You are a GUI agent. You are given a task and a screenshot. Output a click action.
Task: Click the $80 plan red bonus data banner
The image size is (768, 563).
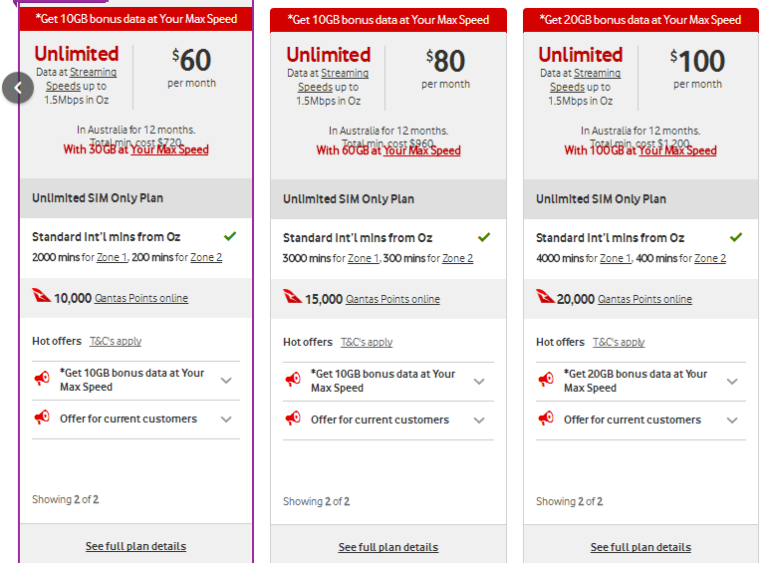tap(388, 20)
